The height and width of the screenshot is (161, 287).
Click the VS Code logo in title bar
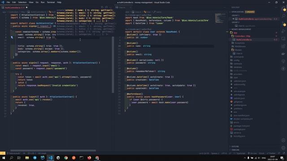[x=3, y=2]
